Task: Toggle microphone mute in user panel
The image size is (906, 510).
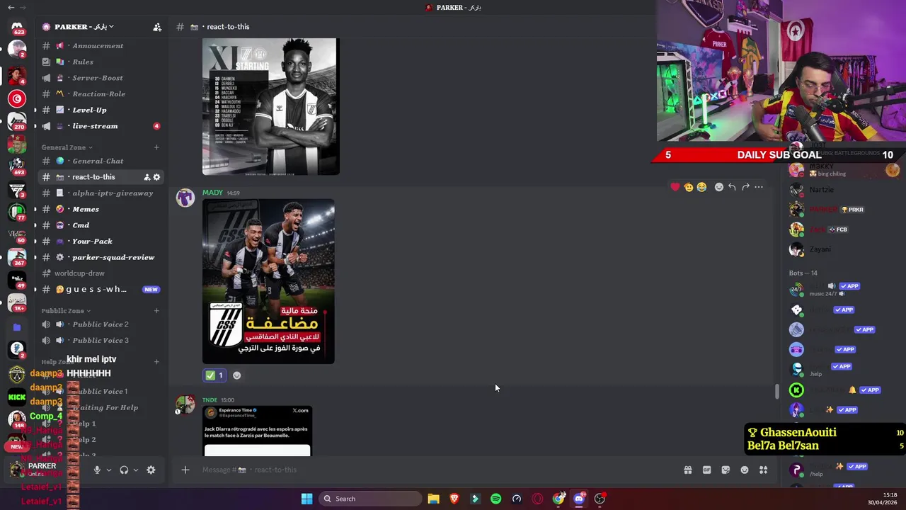Action: [98, 470]
